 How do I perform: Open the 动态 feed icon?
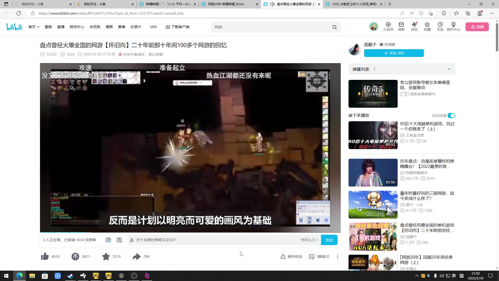(x=414, y=27)
